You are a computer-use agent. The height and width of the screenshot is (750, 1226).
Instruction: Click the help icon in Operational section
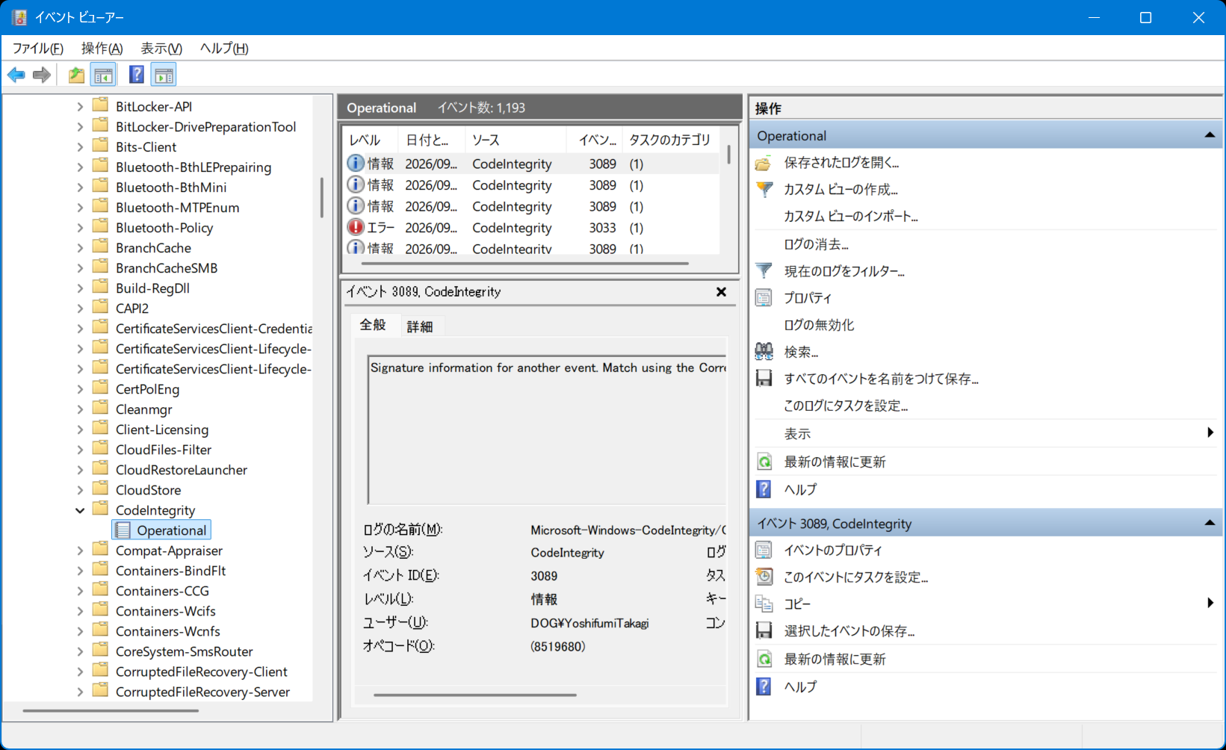click(x=764, y=489)
